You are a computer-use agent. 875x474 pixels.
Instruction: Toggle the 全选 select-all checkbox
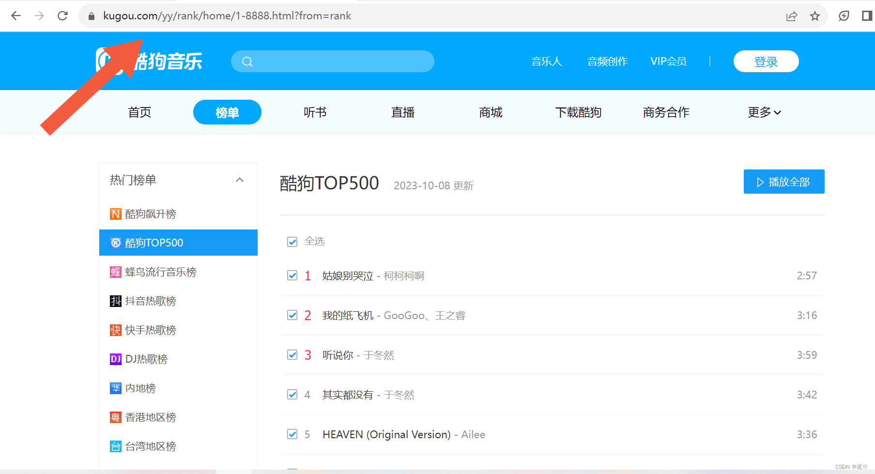tap(292, 242)
